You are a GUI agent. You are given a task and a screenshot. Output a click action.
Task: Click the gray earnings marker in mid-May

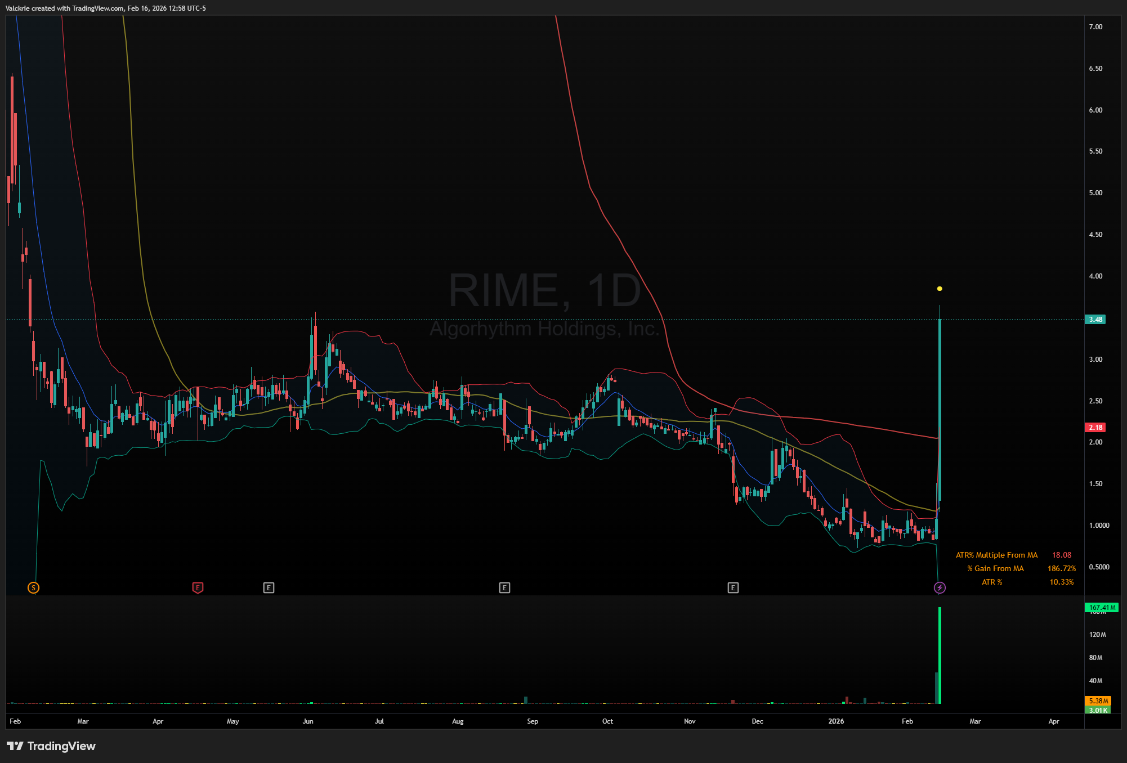269,588
